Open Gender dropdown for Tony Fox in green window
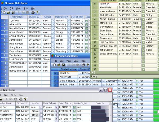159x122 pixels. point(143,4)
